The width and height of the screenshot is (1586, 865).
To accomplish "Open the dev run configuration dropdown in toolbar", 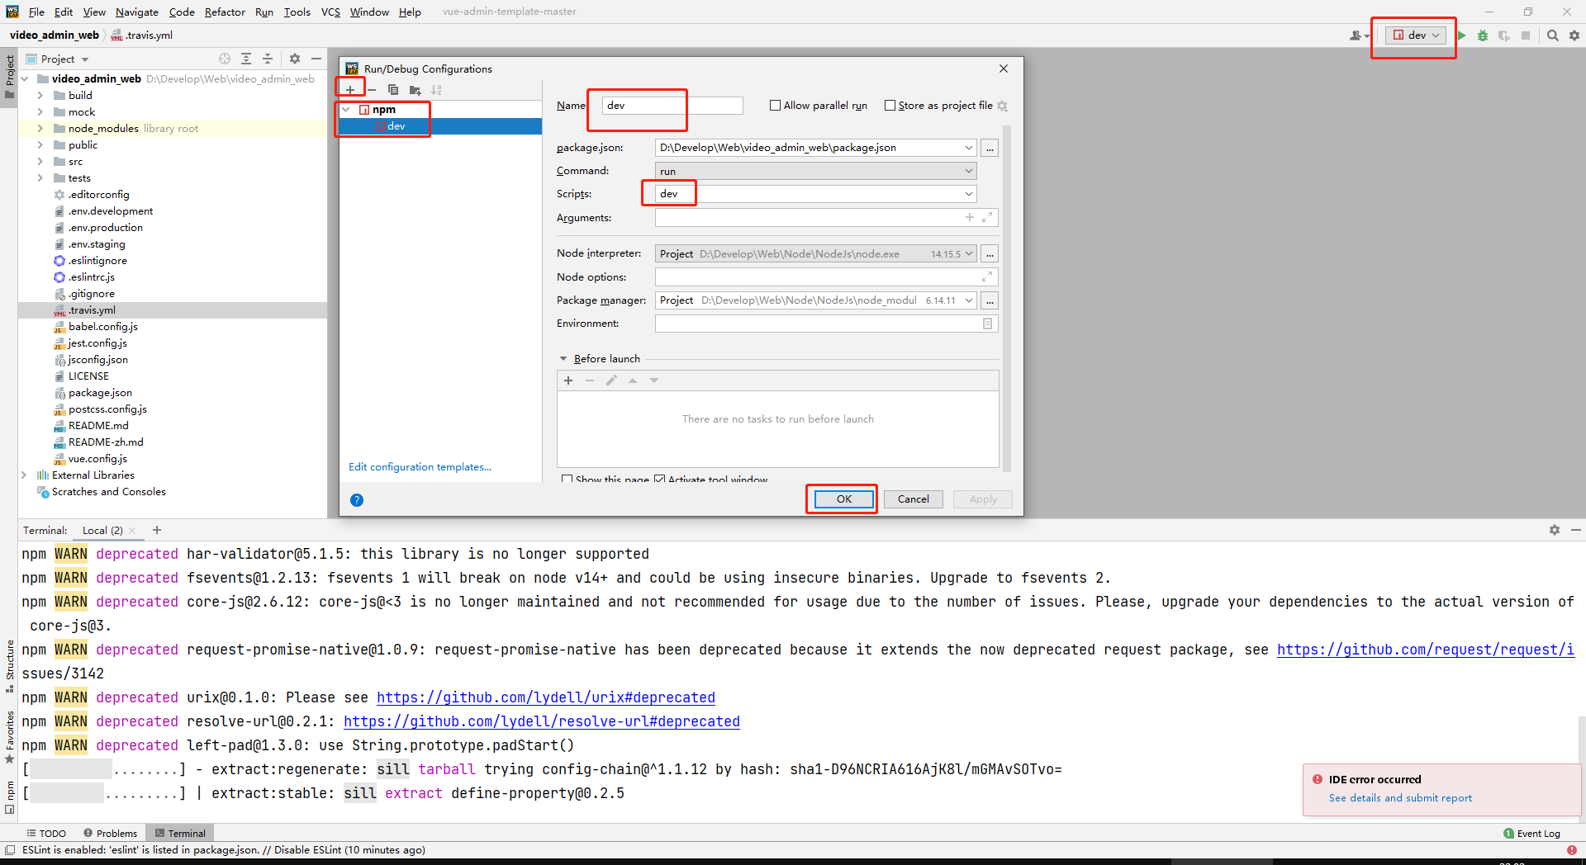I will (1416, 35).
